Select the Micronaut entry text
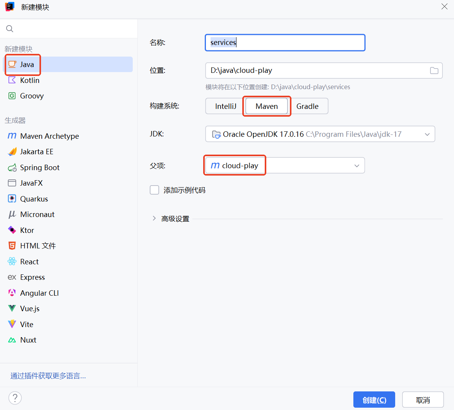Viewport: 454px width, 410px height. pos(38,214)
